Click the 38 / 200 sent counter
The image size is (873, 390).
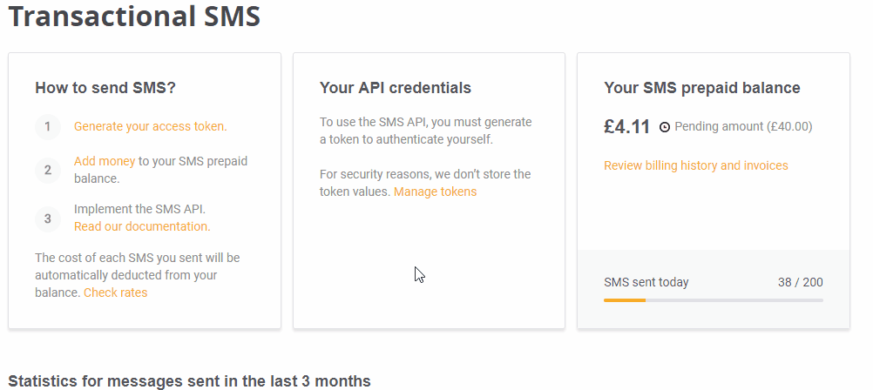point(800,283)
